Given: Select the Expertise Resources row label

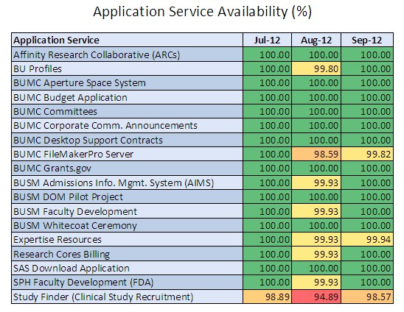Looking at the screenshot, I should click(x=127, y=239).
